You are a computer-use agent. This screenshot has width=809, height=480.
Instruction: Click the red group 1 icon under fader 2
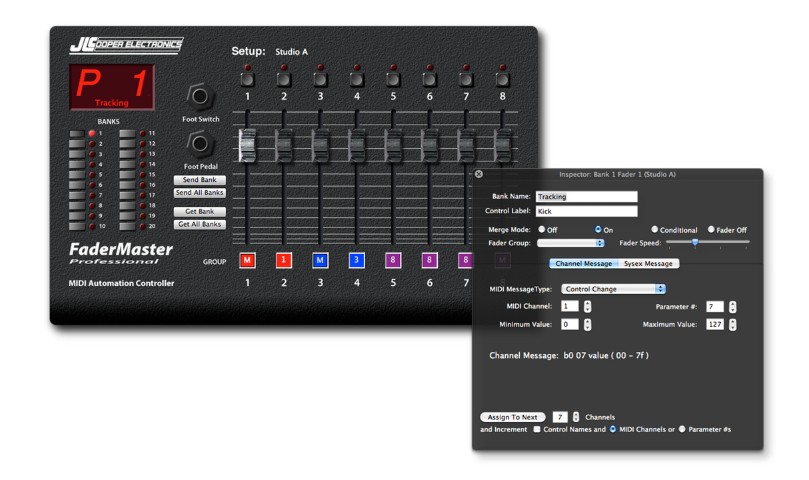coord(283,260)
